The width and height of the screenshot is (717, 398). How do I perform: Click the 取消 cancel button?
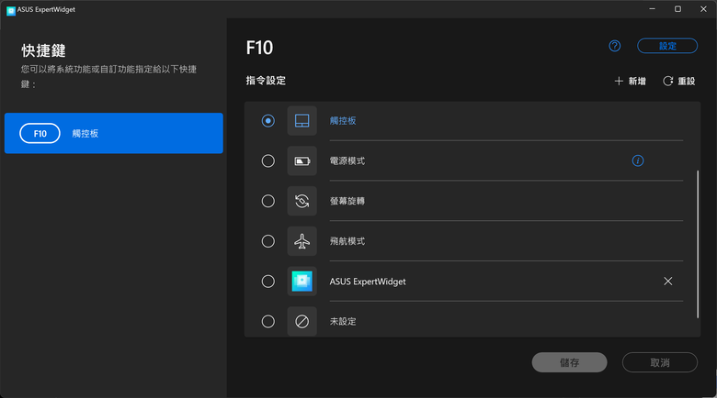[660, 362]
